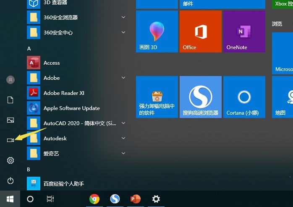The width and height of the screenshot is (293, 207).
Task: Switch to Sogou browser on taskbar
Action: coord(115,199)
